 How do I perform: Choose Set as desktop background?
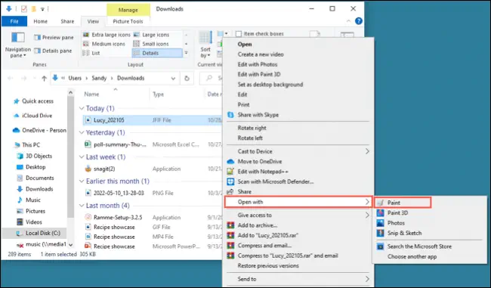270,85
